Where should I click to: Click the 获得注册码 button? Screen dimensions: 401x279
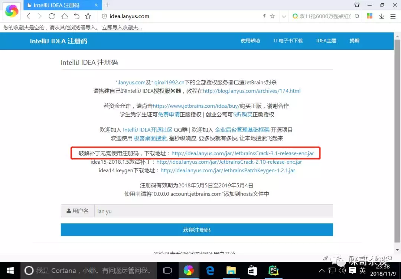(x=196, y=229)
